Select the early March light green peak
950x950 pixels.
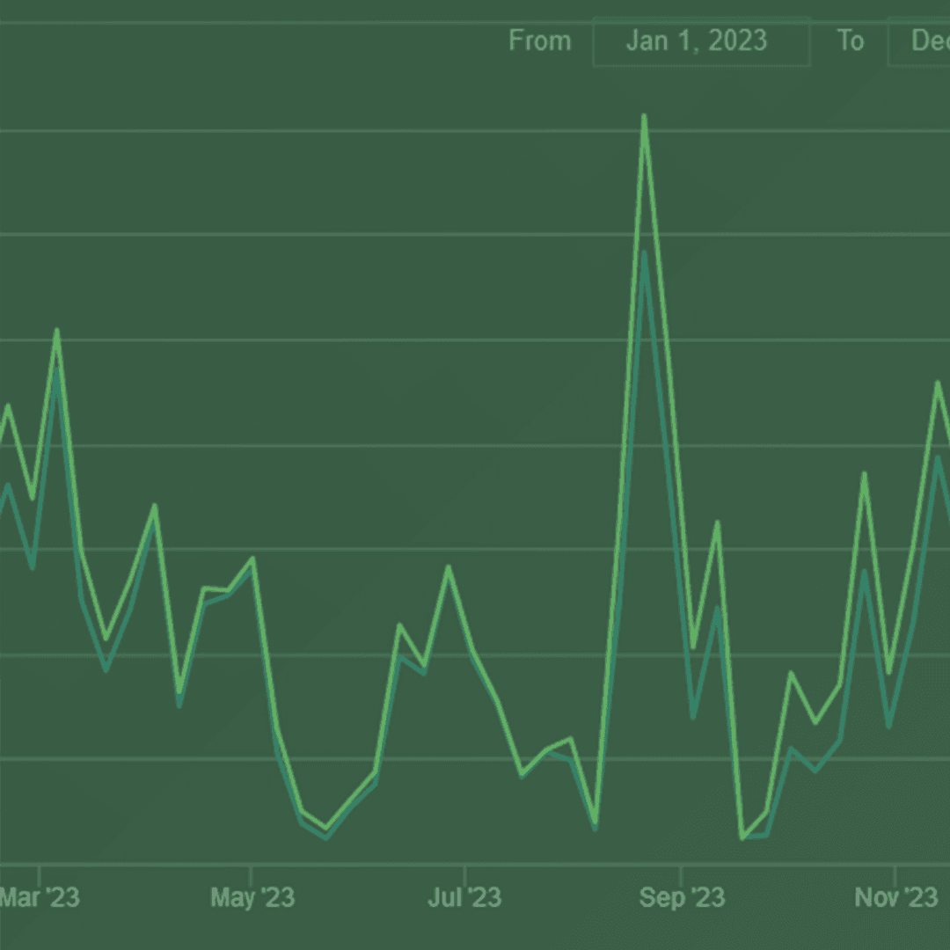pos(57,332)
